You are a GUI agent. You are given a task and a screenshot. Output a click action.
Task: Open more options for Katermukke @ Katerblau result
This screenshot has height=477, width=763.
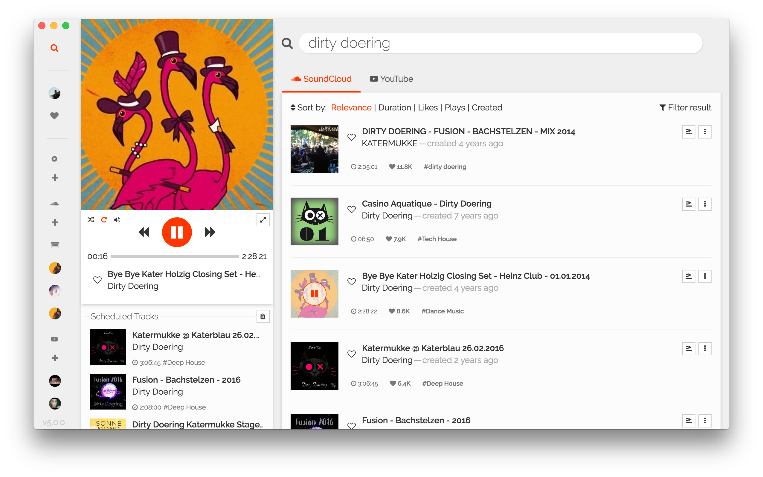[705, 349]
